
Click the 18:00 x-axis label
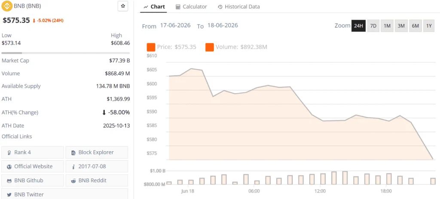386,191
